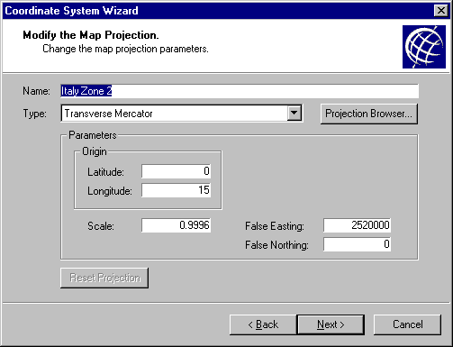Click the Origin Longitude field showing 15
The width and height of the screenshot is (453, 347).
pos(177,190)
